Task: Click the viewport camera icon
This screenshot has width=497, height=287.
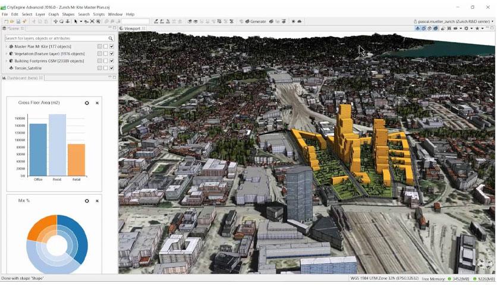Action: click(455, 28)
